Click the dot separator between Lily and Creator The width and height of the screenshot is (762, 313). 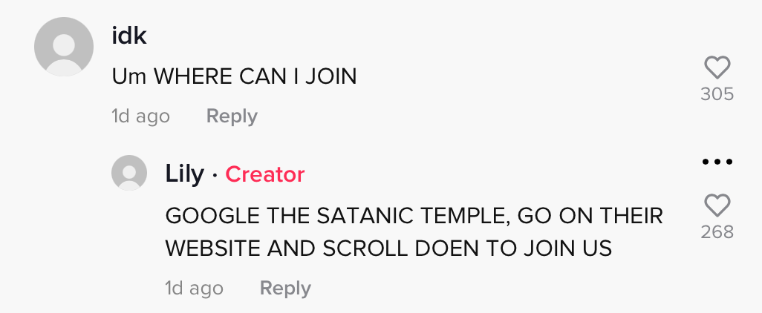(x=215, y=175)
